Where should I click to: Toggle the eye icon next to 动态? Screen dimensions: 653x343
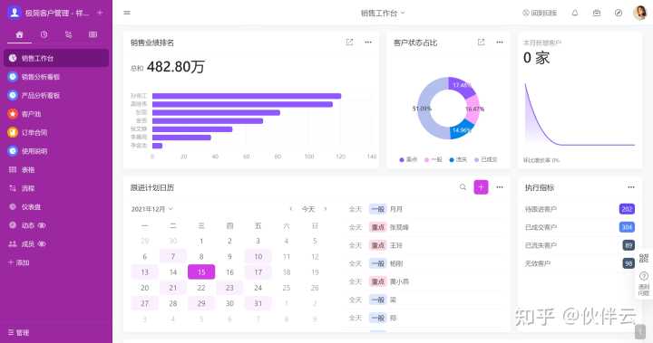click(42, 225)
